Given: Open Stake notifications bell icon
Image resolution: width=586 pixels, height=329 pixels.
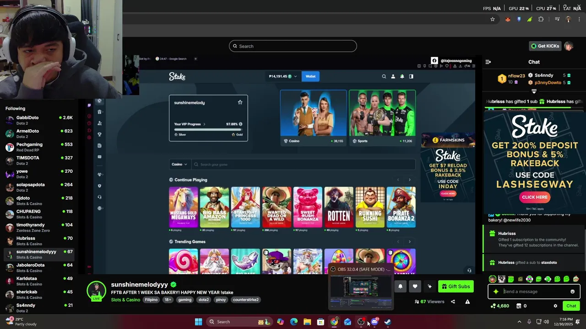Looking at the screenshot, I should coord(402,76).
